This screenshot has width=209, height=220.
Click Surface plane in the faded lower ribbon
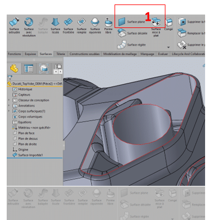(x=135, y=193)
